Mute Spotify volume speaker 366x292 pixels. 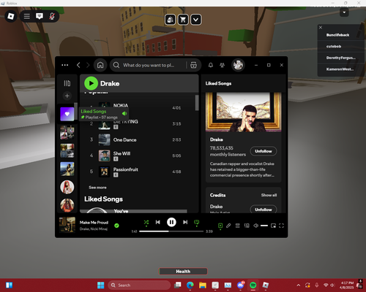coord(255,226)
